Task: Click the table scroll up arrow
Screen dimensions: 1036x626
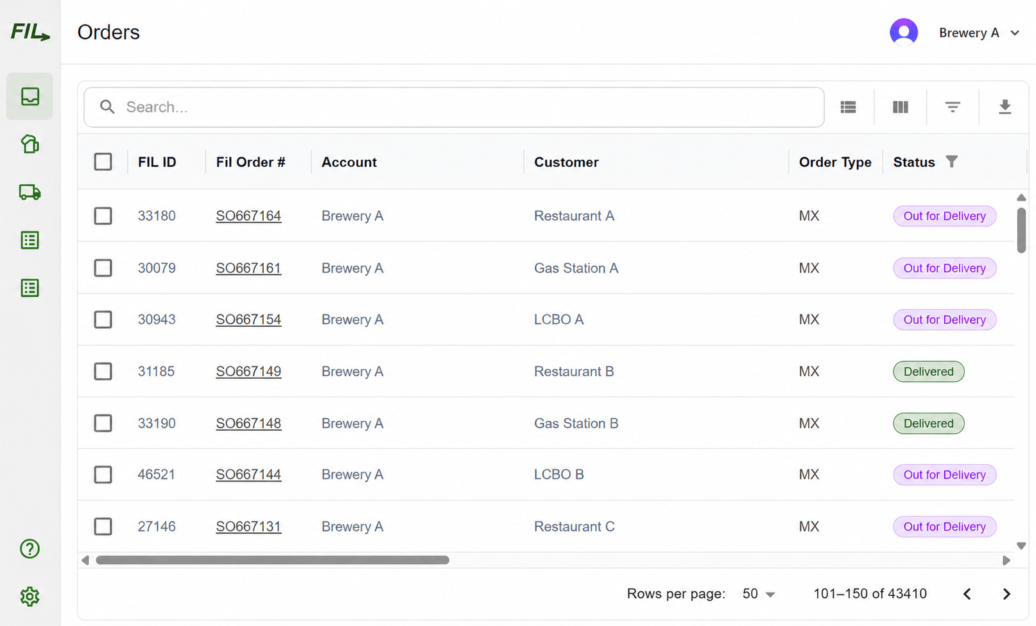Action: tap(1021, 198)
